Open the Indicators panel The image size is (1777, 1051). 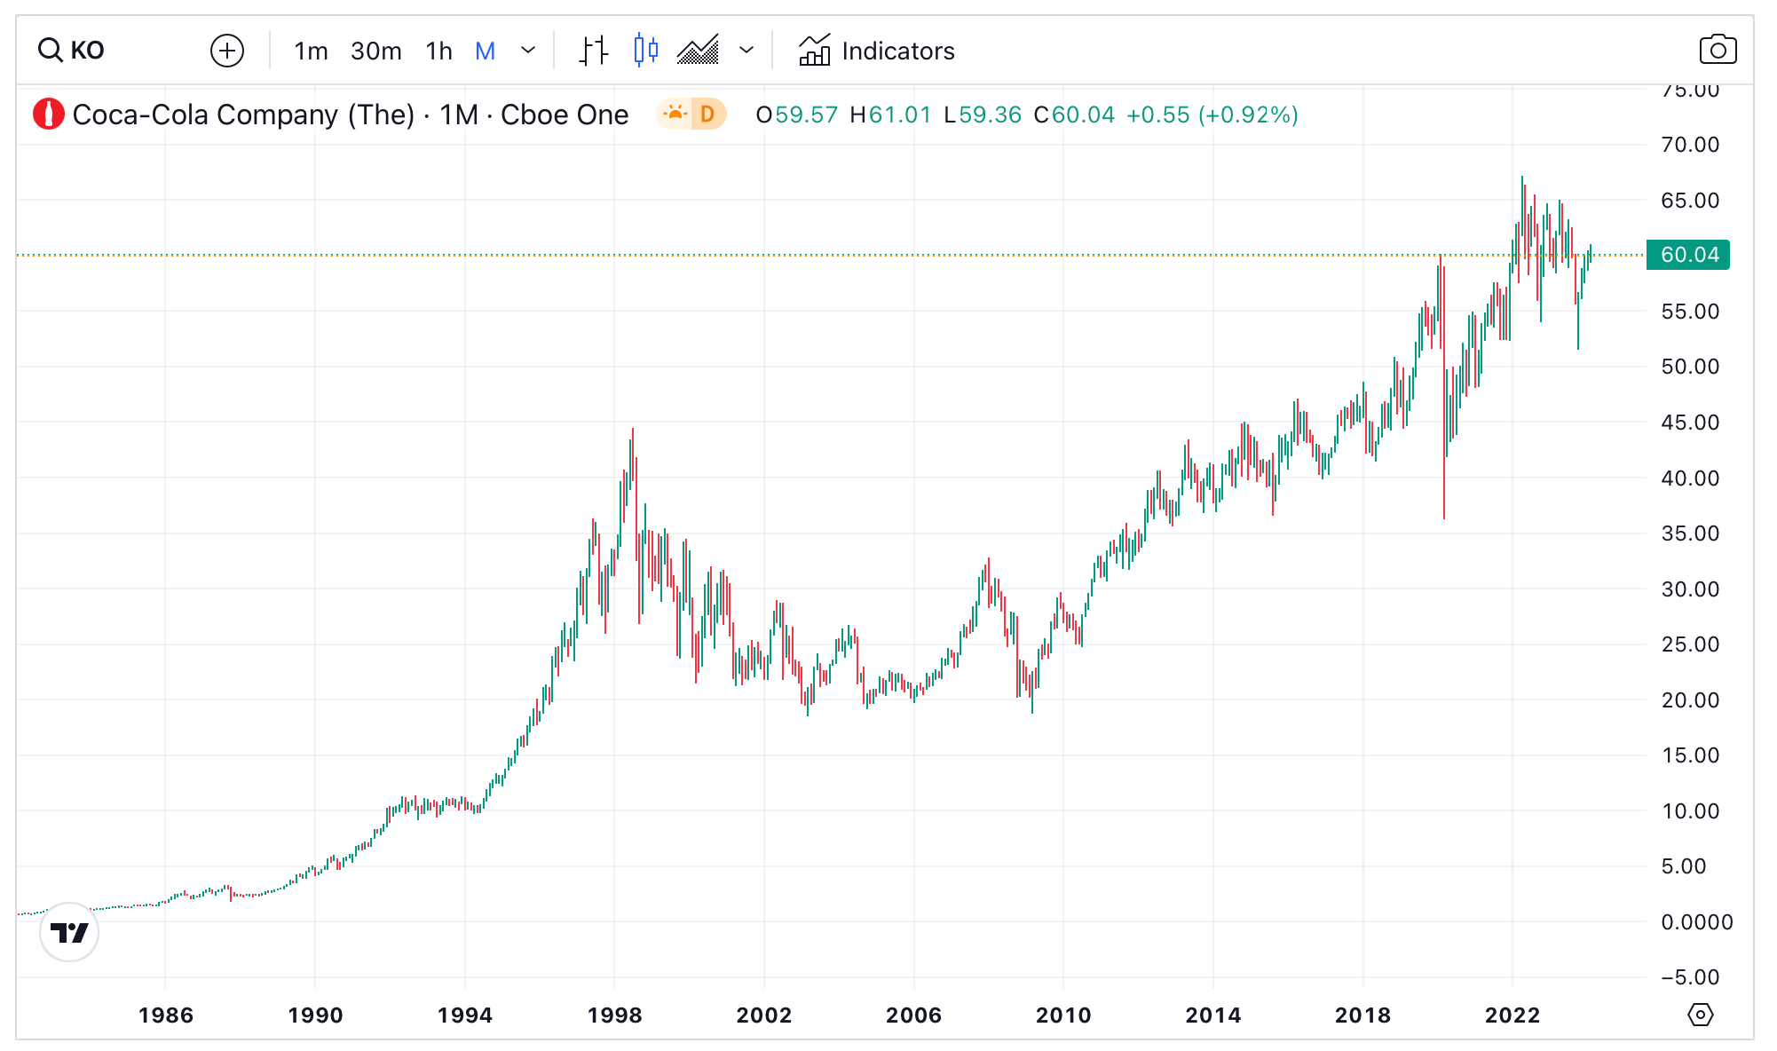tap(877, 51)
